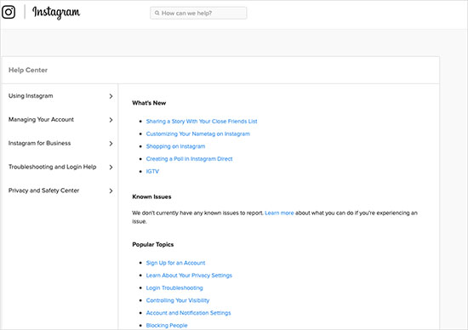This screenshot has height=330, width=468.
Task: Expand the Managing Your Account chevron
Action: pos(111,120)
